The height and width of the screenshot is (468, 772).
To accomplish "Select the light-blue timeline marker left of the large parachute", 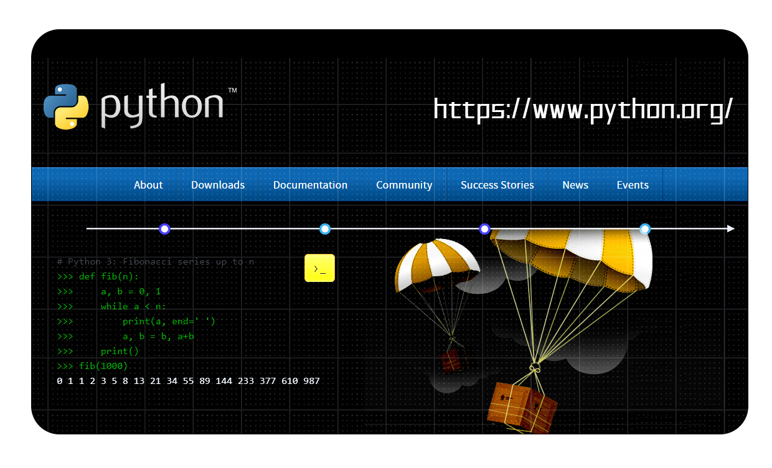I will pyautogui.click(x=325, y=229).
